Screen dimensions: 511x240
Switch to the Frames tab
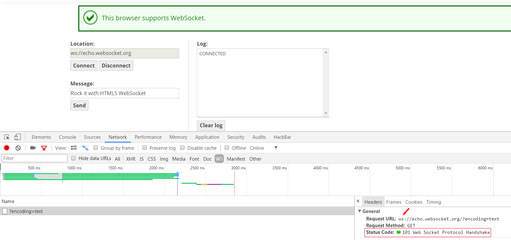coord(394,202)
